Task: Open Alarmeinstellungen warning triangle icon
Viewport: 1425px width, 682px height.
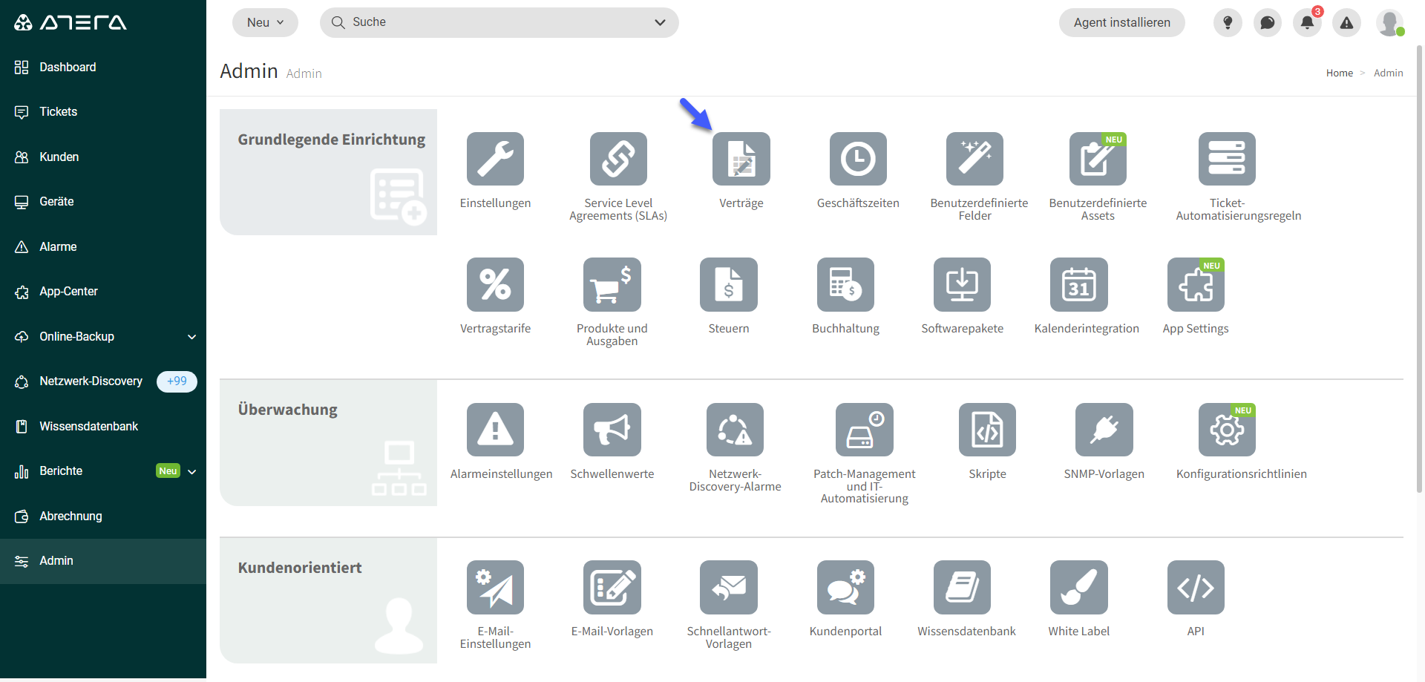Action: (x=495, y=430)
